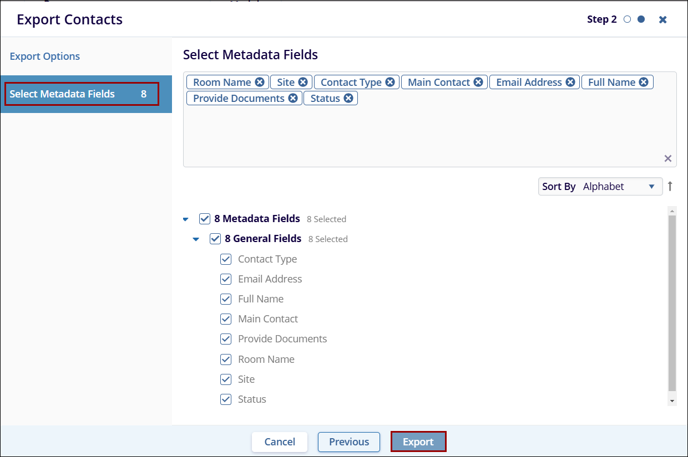Remove the Status tag

pyautogui.click(x=348, y=98)
